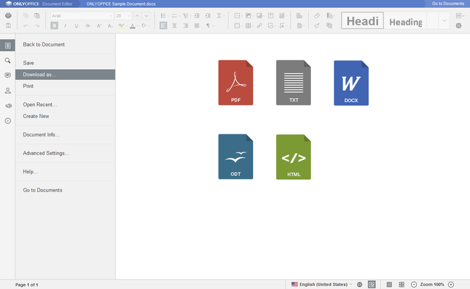Click the copy style paintbrush icon

point(317,26)
